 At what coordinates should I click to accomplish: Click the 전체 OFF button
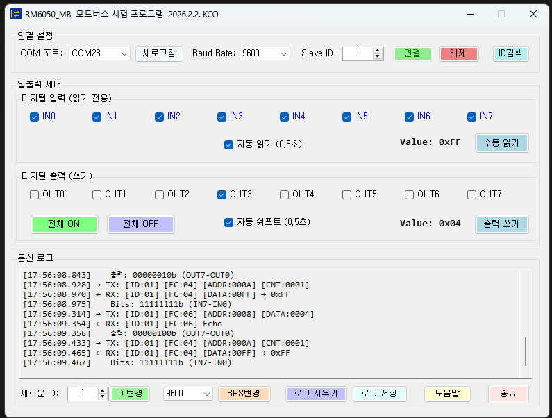[x=140, y=224]
